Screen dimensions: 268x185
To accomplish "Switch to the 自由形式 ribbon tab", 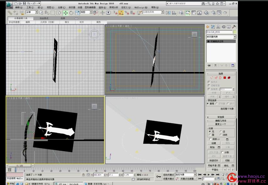I will click(44, 18).
